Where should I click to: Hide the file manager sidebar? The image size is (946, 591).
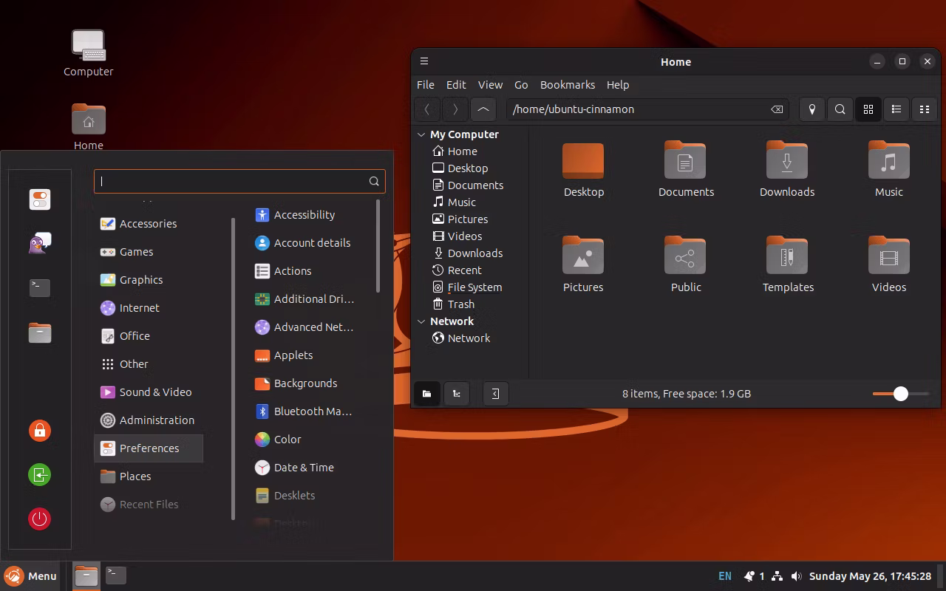pyautogui.click(x=496, y=394)
